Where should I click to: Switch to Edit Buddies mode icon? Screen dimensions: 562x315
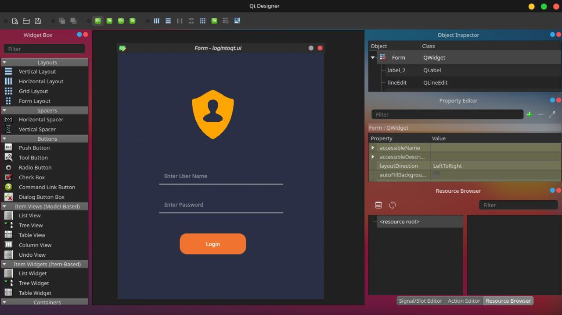(x=121, y=21)
